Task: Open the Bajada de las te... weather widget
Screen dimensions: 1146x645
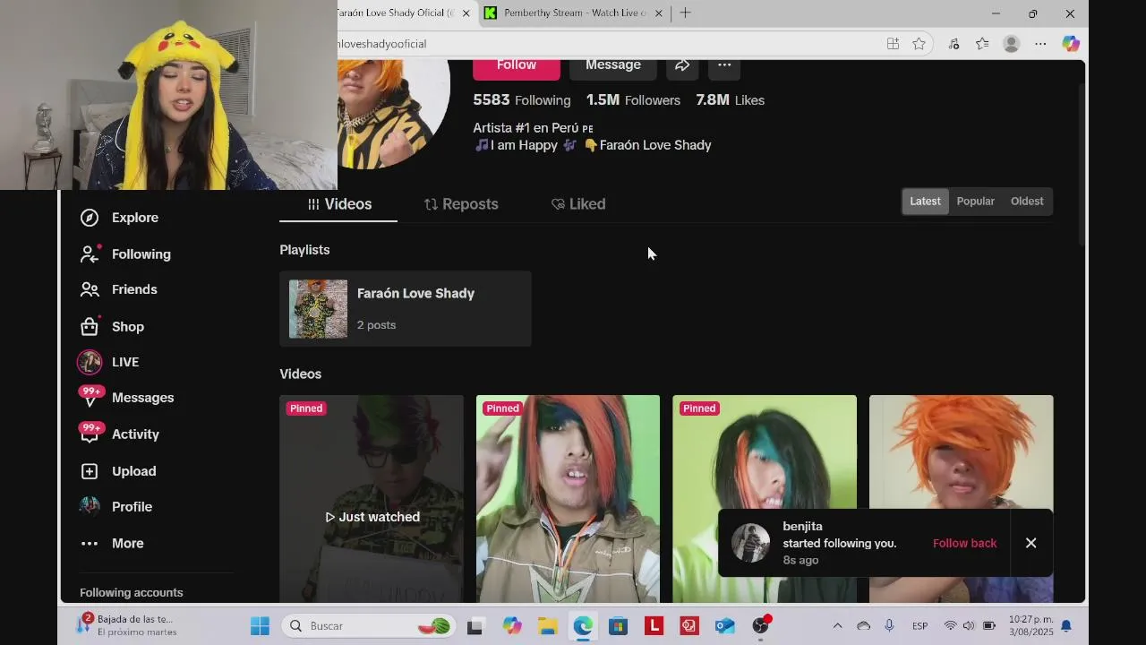Action: [125, 625]
